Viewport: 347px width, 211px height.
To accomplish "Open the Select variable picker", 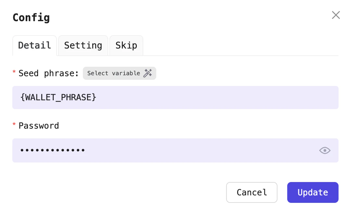I will 119,73.
